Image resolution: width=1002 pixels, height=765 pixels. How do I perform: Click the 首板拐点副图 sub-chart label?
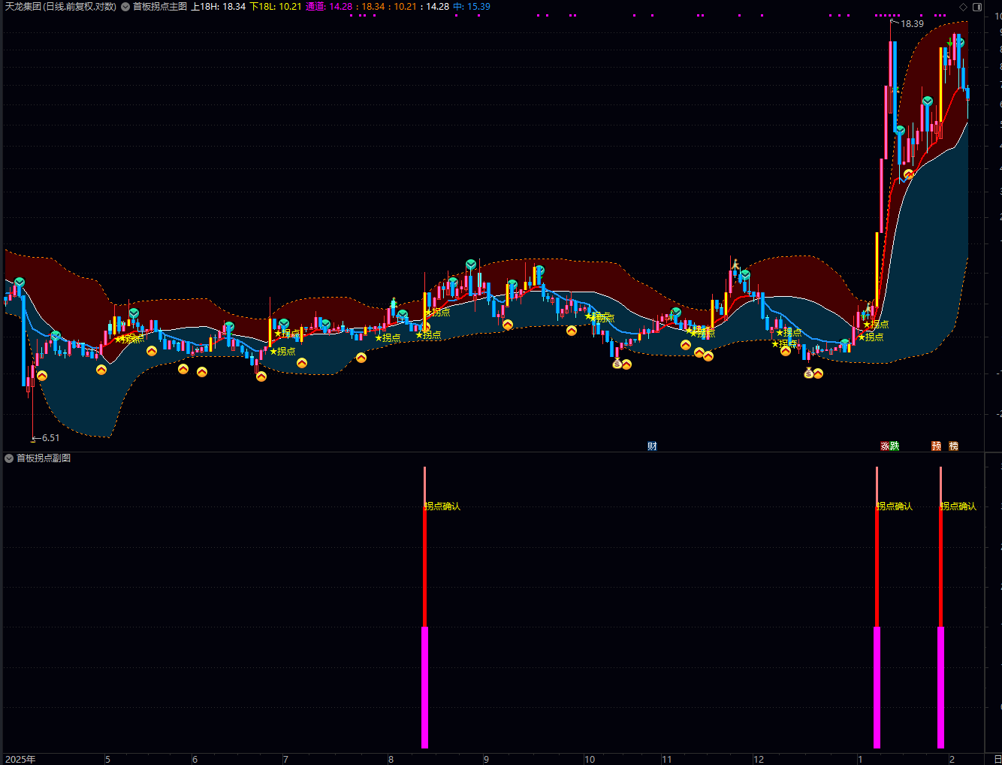[44, 458]
